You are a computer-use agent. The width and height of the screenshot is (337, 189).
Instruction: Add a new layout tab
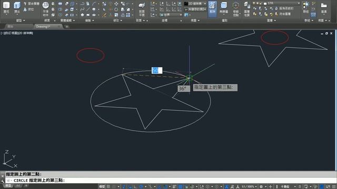pyautogui.click(x=26, y=185)
